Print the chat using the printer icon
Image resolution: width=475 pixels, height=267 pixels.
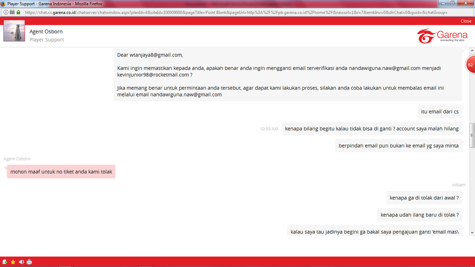click(29, 262)
